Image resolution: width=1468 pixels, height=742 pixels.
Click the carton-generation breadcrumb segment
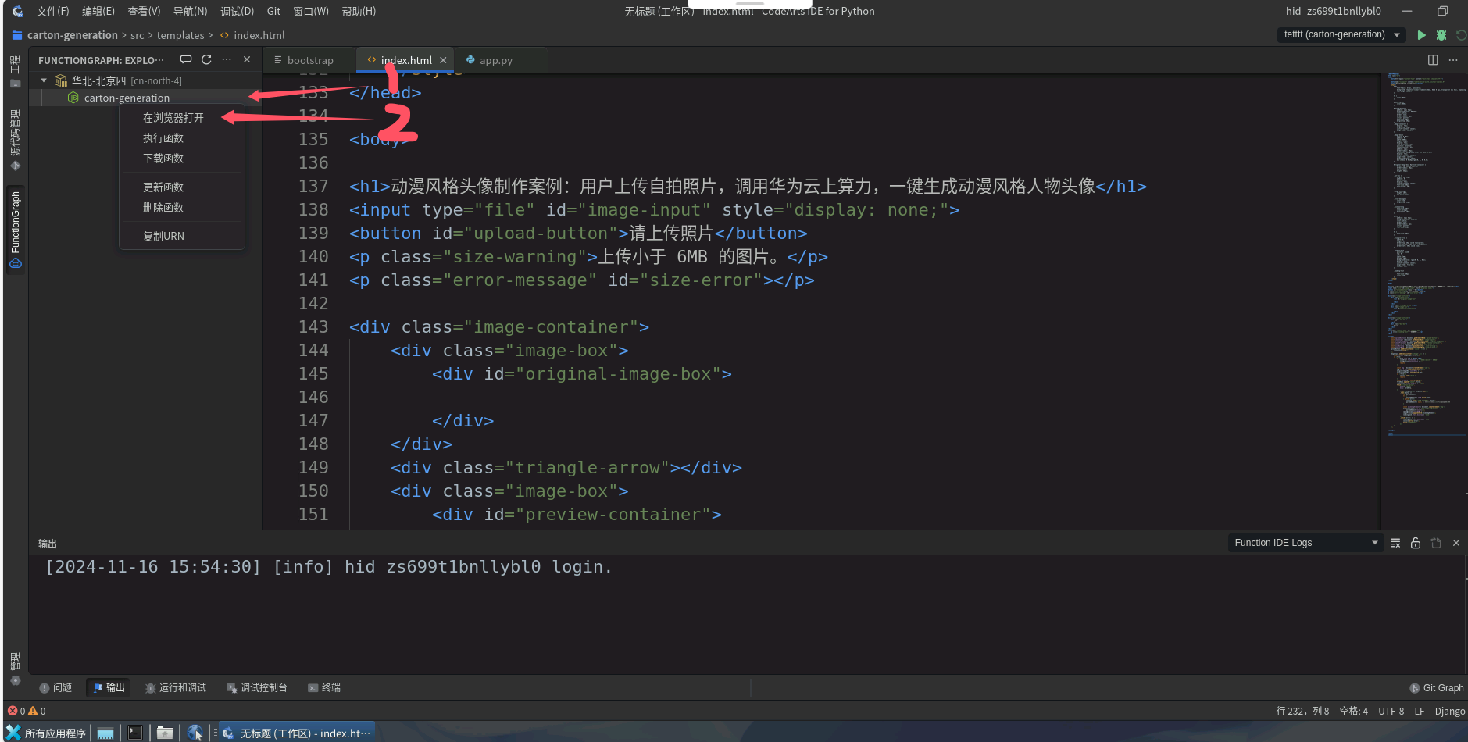pos(73,35)
